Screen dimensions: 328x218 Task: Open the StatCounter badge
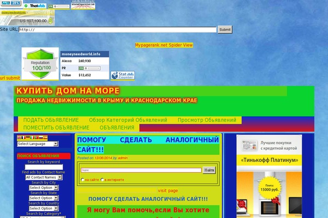(122, 76)
